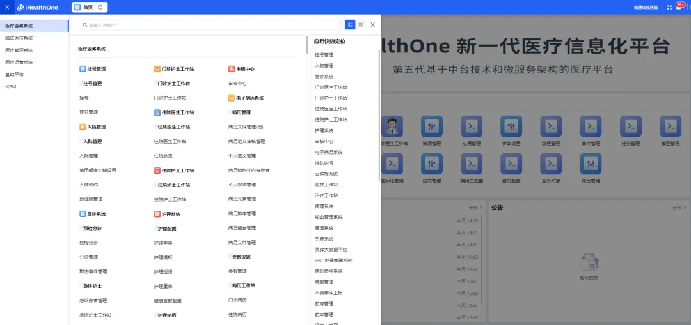Open 住院总览 menu entry

tap(163, 156)
